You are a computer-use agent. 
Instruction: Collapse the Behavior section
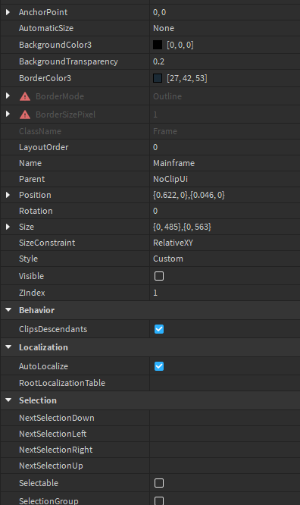tap(8, 310)
